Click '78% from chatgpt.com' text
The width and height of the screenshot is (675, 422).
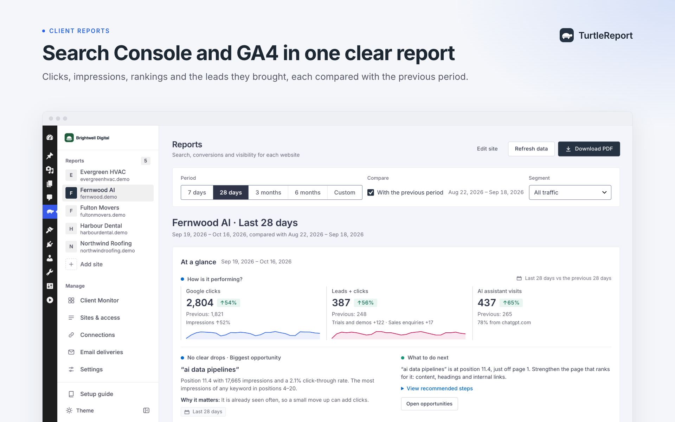click(504, 322)
